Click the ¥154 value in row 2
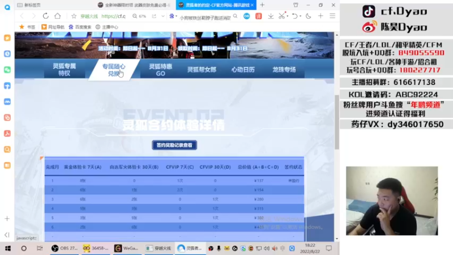 259,190
